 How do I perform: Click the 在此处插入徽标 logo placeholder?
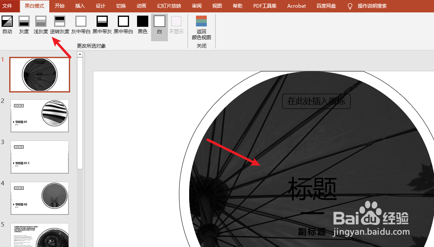tap(316, 101)
